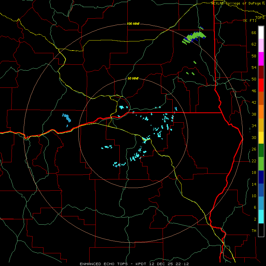Click the magenta 58 K FT swatch
This screenshot has width=266, height=266.
point(261,59)
